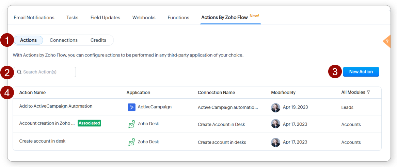
Task: Open the All Modules filter dropdown
Action: point(355,92)
